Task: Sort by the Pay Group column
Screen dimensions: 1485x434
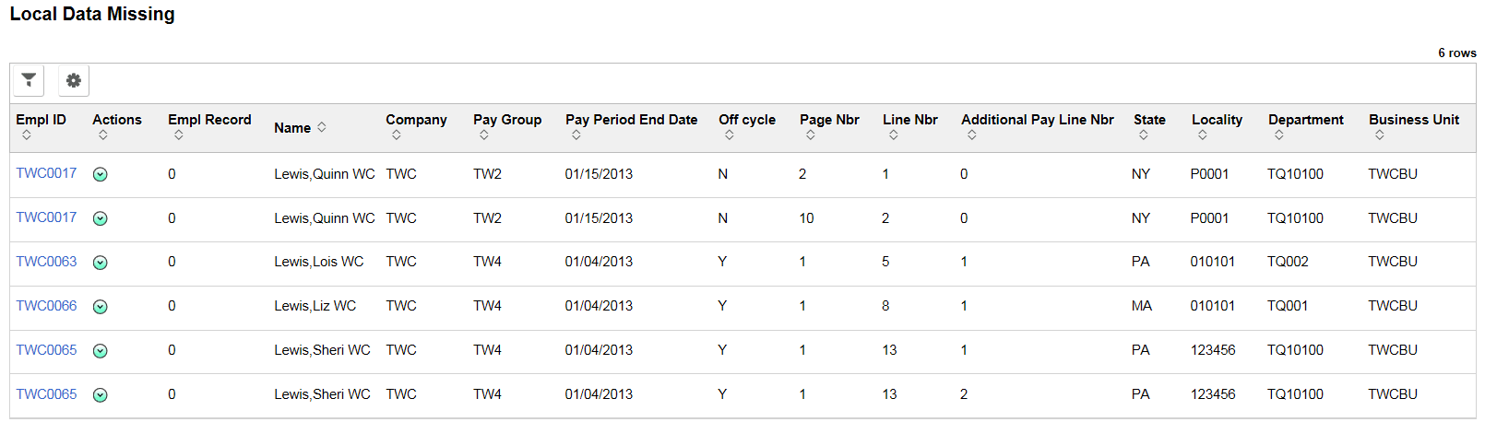Action: click(484, 135)
